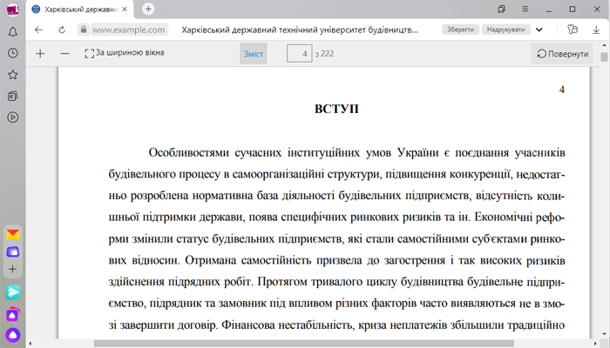
Task: Add a new app to sidebar
Action: pyautogui.click(x=13, y=269)
